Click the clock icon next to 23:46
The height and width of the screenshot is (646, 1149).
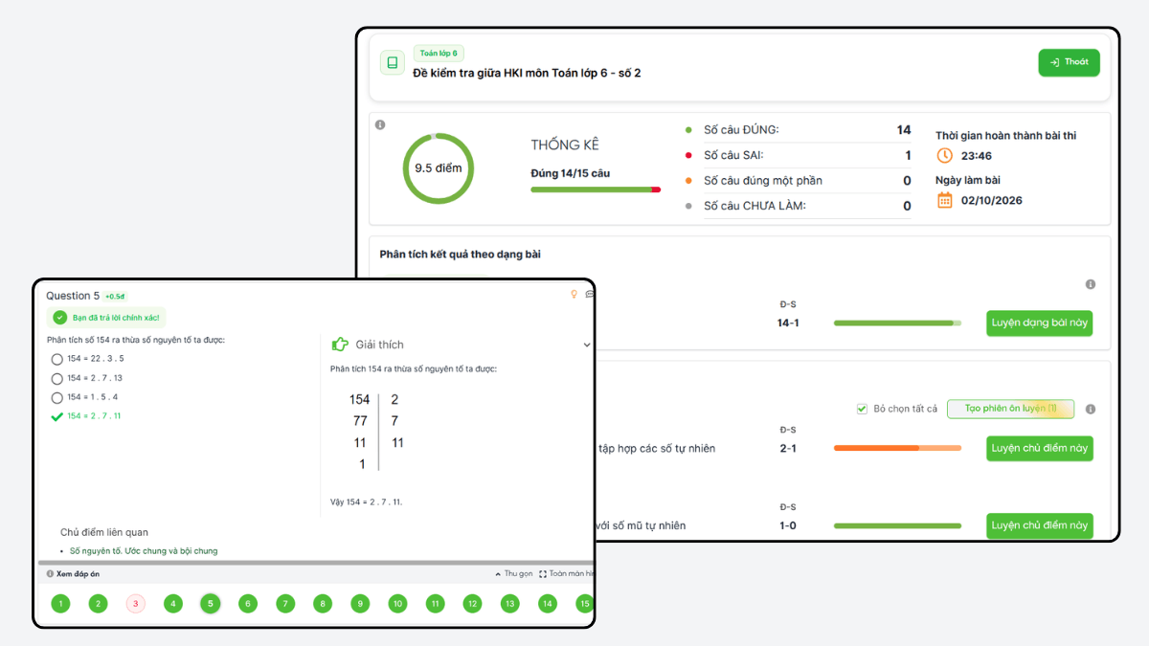944,155
